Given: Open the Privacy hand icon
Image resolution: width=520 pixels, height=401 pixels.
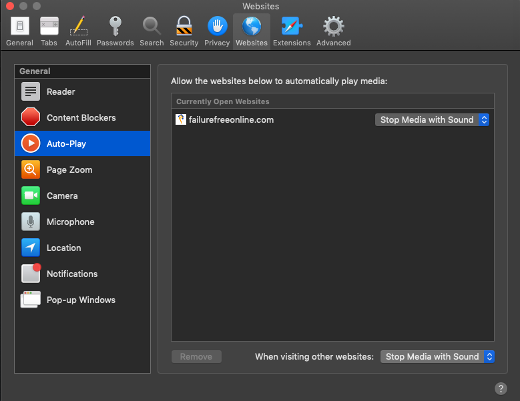Looking at the screenshot, I should 217,26.
